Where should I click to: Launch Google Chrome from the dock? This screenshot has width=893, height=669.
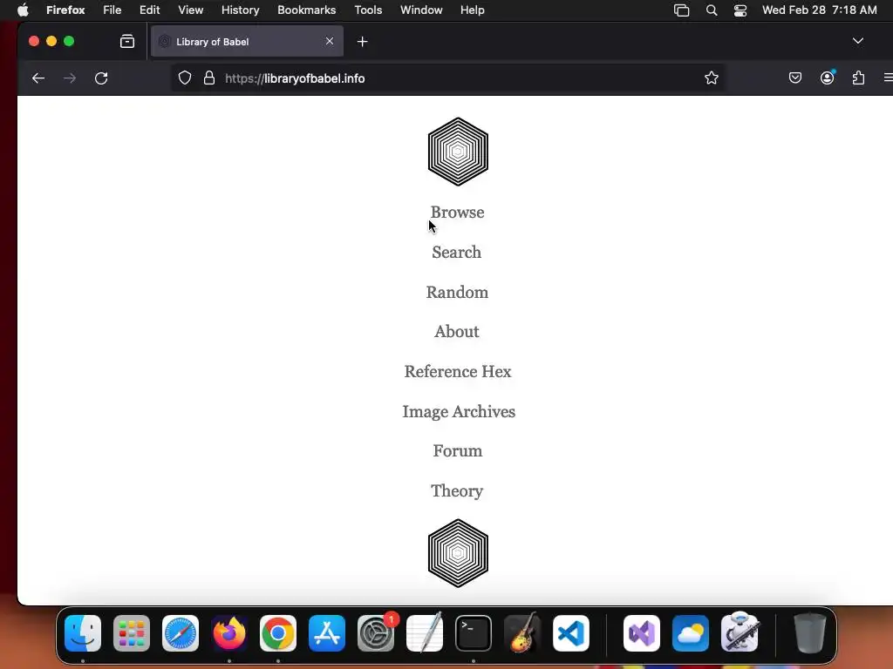[278, 633]
